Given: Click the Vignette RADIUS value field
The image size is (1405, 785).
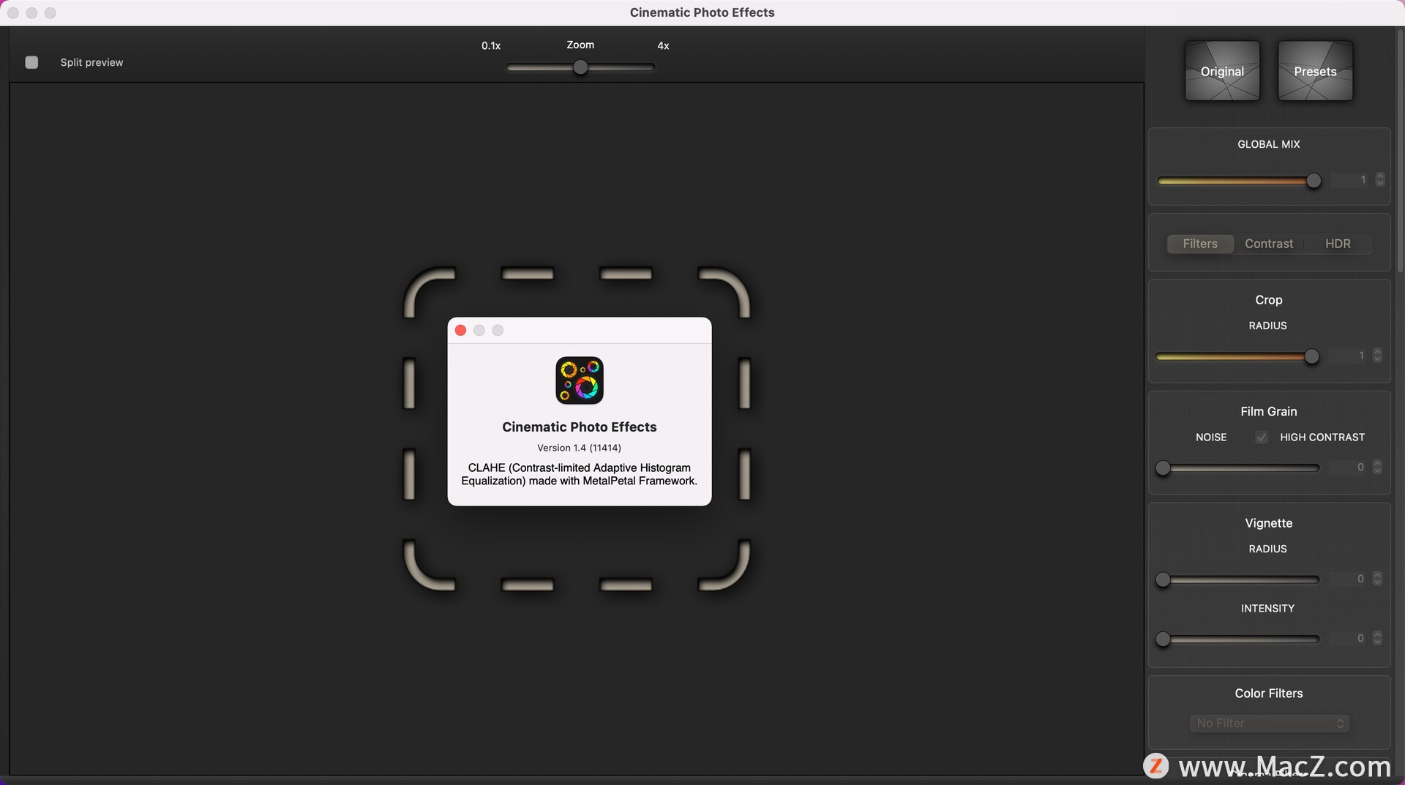Looking at the screenshot, I should click(1349, 579).
